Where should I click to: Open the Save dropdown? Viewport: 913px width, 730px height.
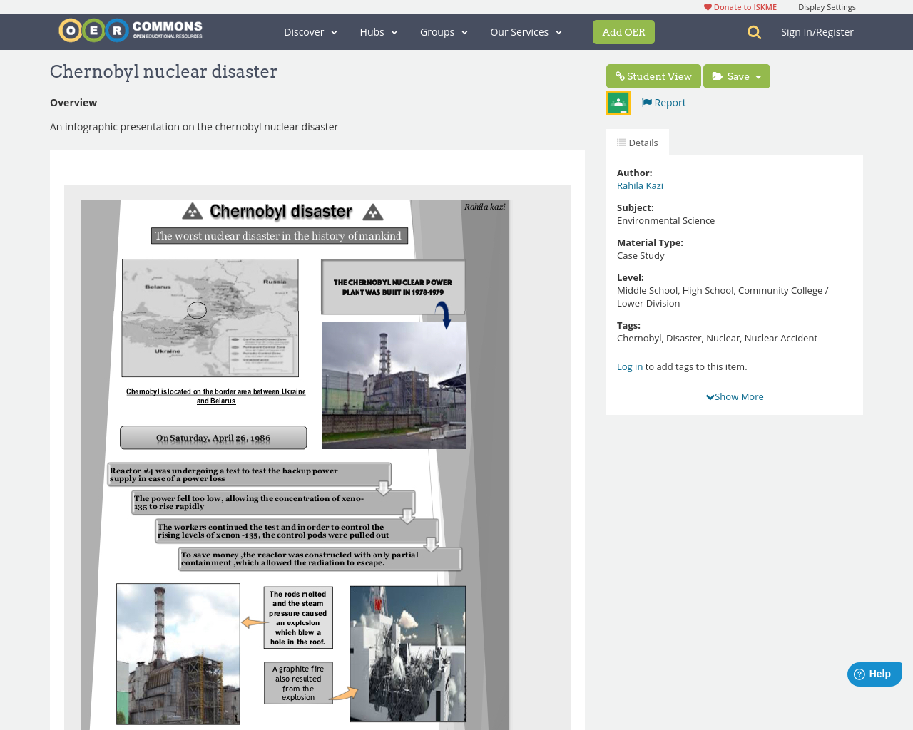tap(737, 76)
